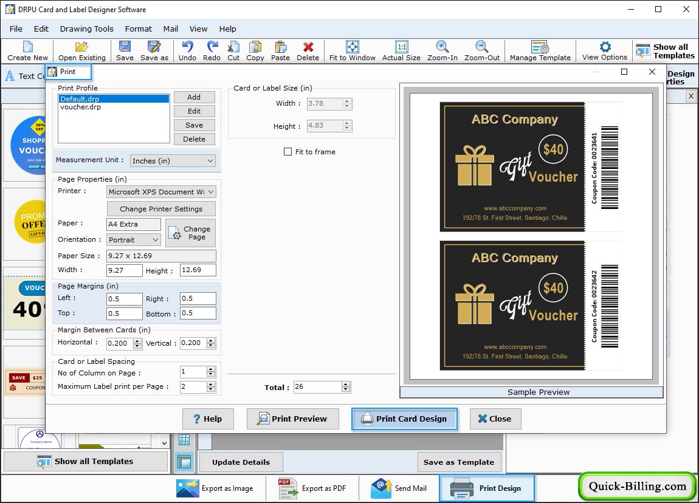This screenshot has height=503, width=699.
Task: Open the Orientation Portrait dropdown
Action: pyautogui.click(x=133, y=240)
